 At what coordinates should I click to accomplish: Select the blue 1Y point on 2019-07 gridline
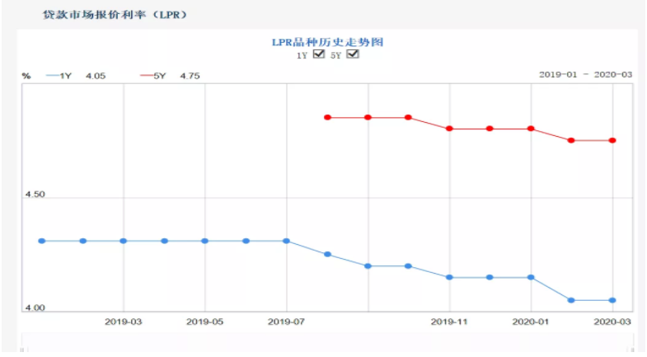tap(286, 241)
